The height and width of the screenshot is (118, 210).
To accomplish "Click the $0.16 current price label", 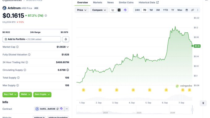I will 197,46.
